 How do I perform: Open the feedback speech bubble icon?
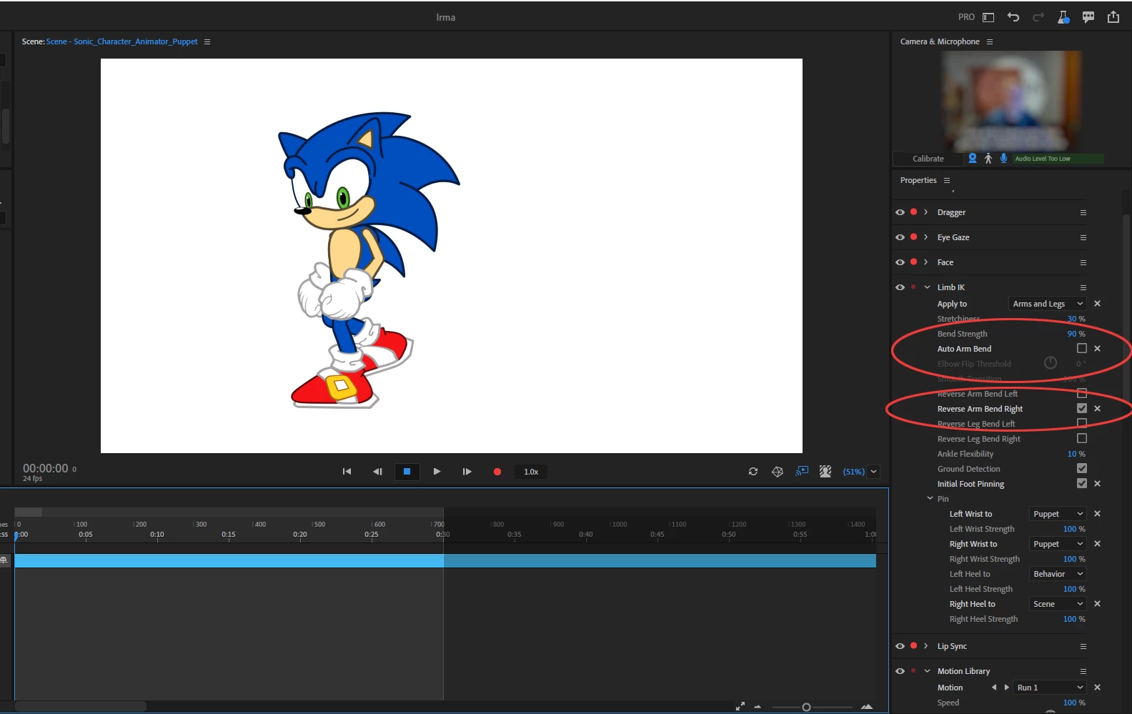pos(1088,17)
